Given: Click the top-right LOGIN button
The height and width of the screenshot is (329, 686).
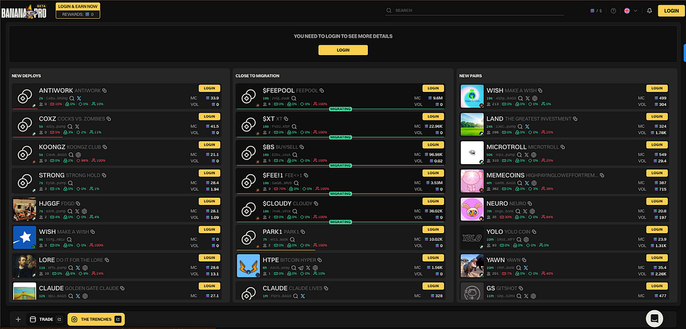Looking at the screenshot, I should click(671, 11).
